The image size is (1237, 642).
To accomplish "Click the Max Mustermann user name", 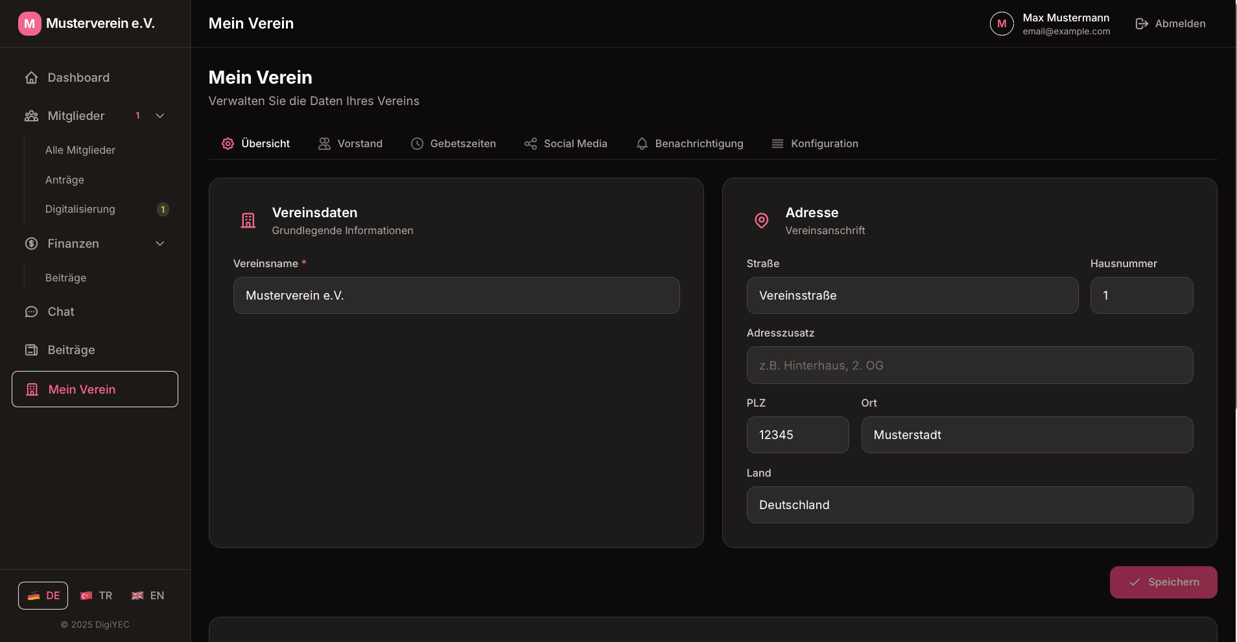I will (1066, 18).
